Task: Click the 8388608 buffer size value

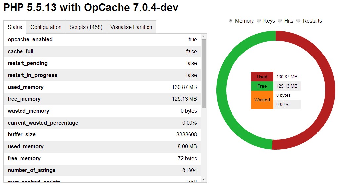Action: (x=187, y=134)
